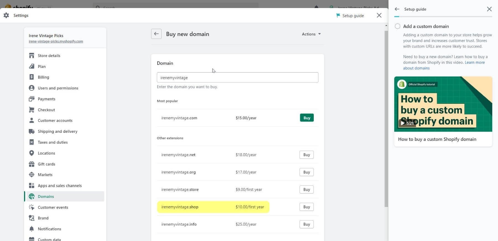Image resolution: width=498 pixels, height=241 pixels.
Task: Click the irenemyvintage.shop domain name text
Action: click(x=180, y=207)
